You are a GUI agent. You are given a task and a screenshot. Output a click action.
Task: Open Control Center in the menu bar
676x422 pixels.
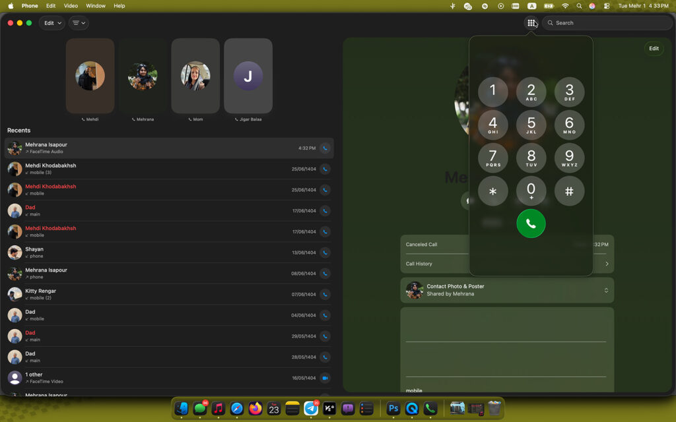point(607,6)
